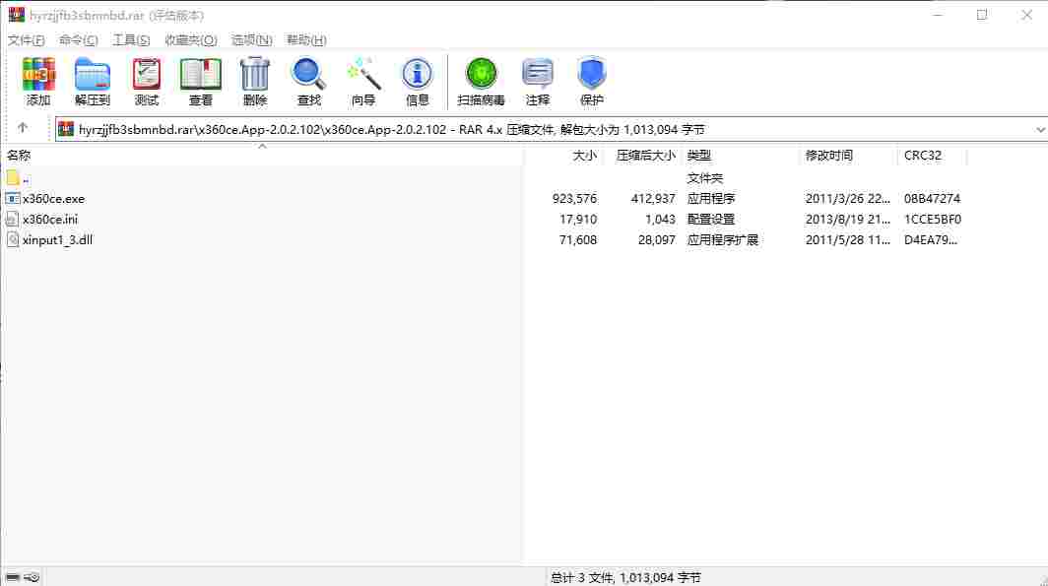Minimize the WinRAR window
Image resolution: width=1048 pixels, height=586 pixels.
coord(938,15)
